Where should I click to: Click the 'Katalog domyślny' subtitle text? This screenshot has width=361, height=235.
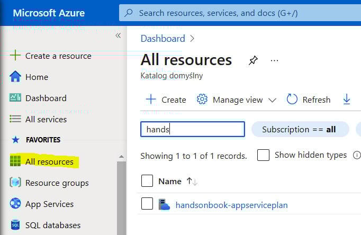tap(172, 76)
